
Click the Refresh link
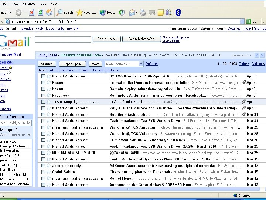click(151, 64)
